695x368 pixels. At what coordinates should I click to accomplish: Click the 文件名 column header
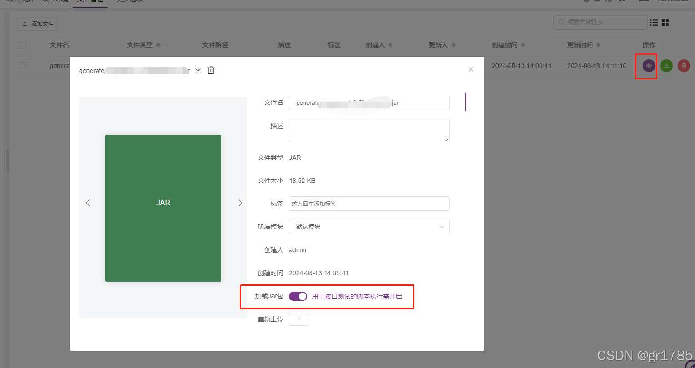click(59, 45)
